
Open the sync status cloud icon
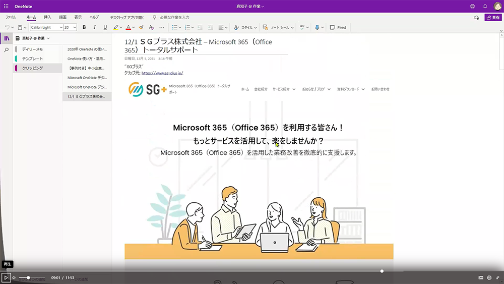coord(476,17)
